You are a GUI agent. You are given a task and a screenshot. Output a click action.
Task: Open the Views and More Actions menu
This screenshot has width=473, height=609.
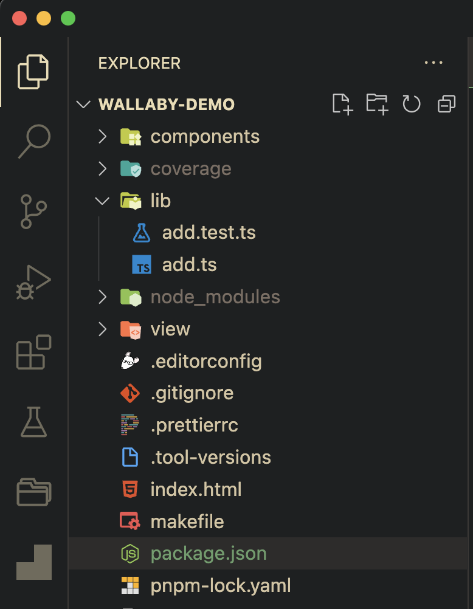[433, 63]
